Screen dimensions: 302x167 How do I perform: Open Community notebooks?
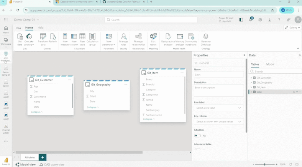[191, 40]
